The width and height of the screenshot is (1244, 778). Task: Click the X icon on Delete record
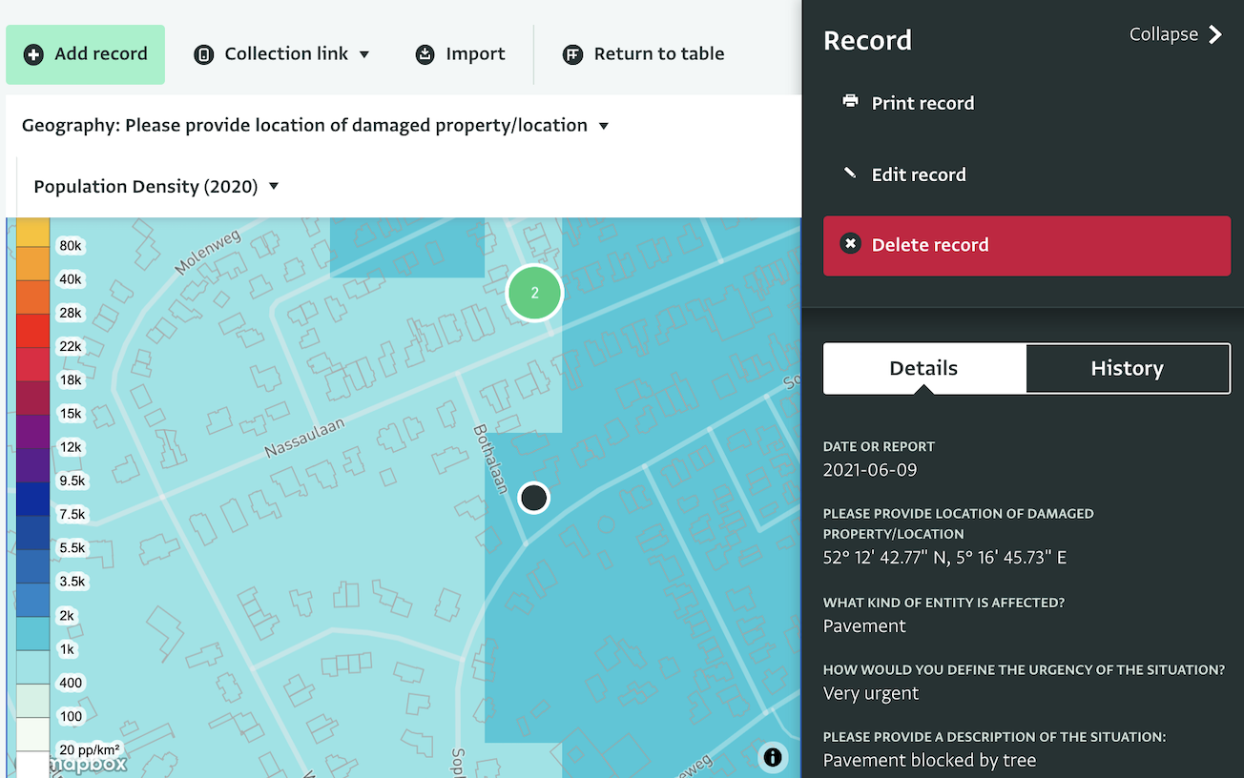(x=850, y=244)
